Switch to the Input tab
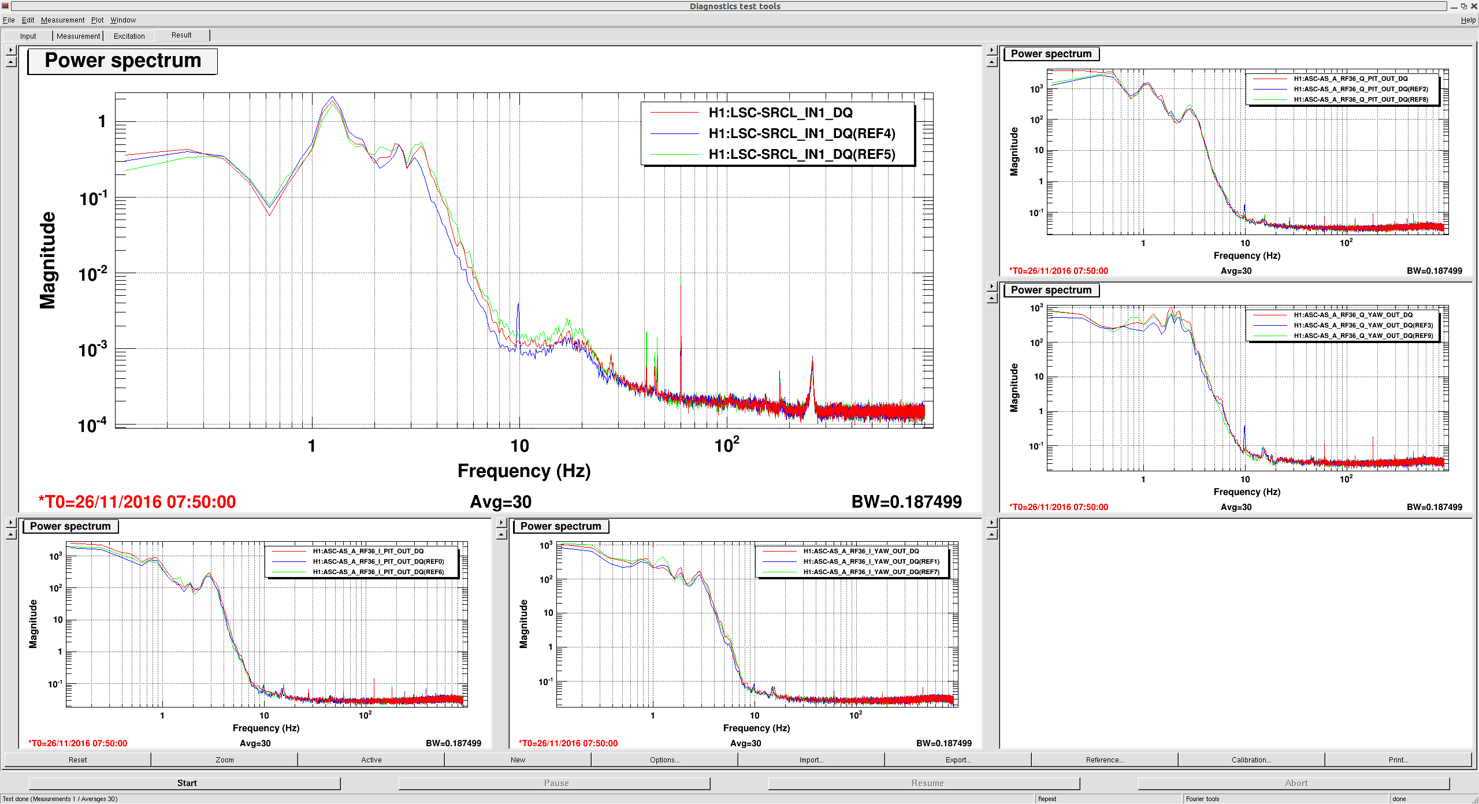Viewport: 1479px width, 804px height. click(28, 36)
